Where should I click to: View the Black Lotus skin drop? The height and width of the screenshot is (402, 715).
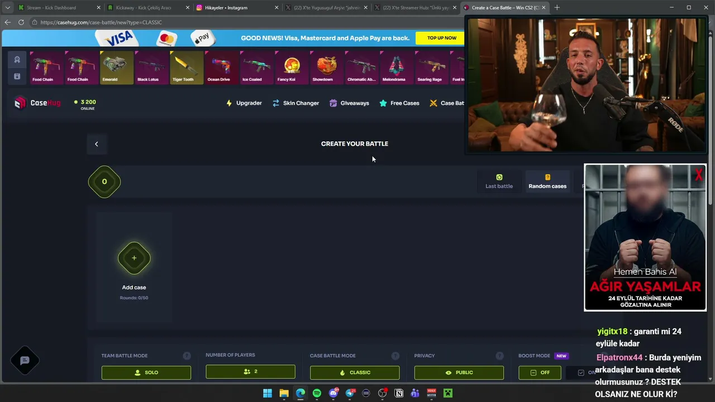[151, 68]
